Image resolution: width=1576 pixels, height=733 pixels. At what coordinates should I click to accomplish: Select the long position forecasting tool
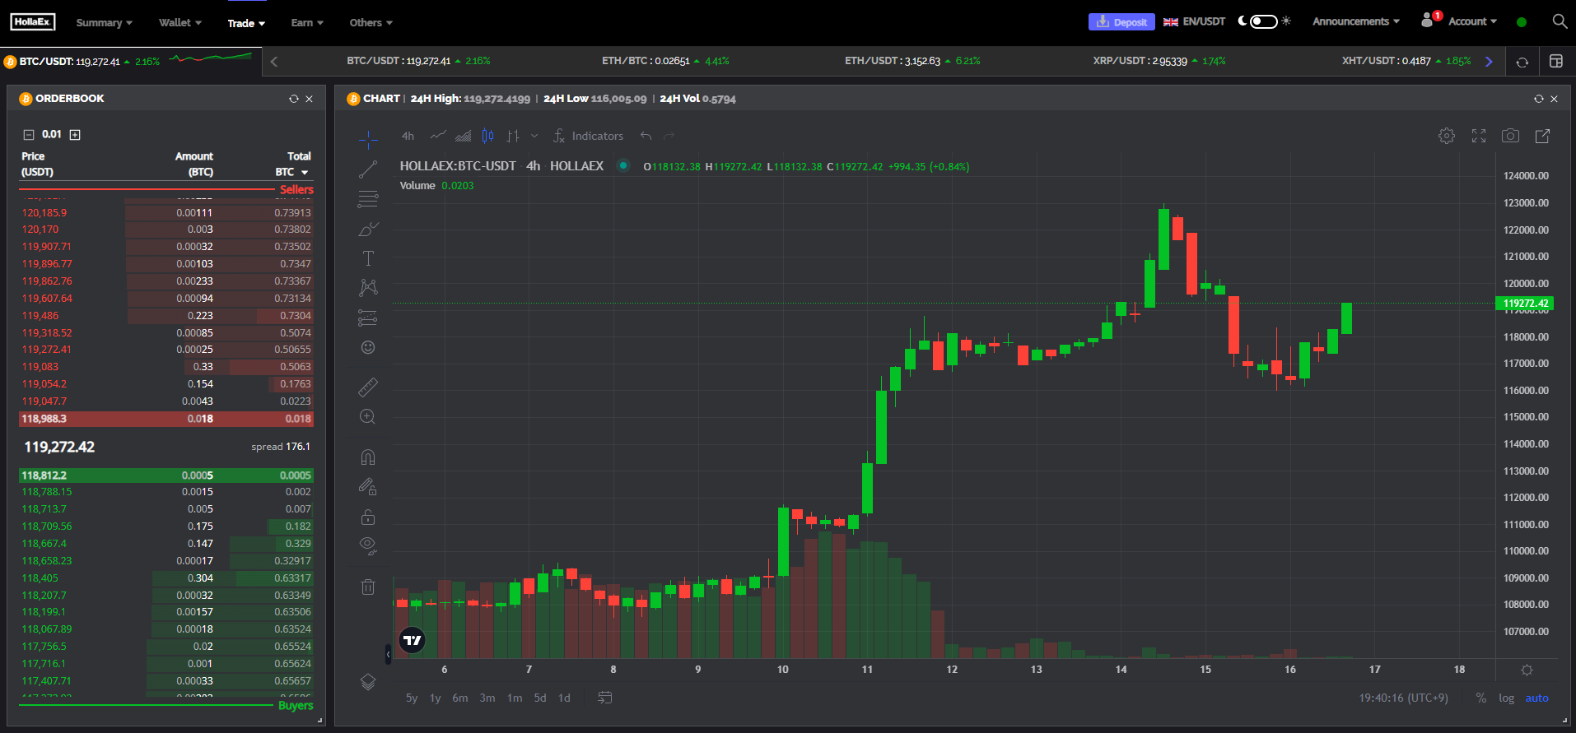[368, 318]
